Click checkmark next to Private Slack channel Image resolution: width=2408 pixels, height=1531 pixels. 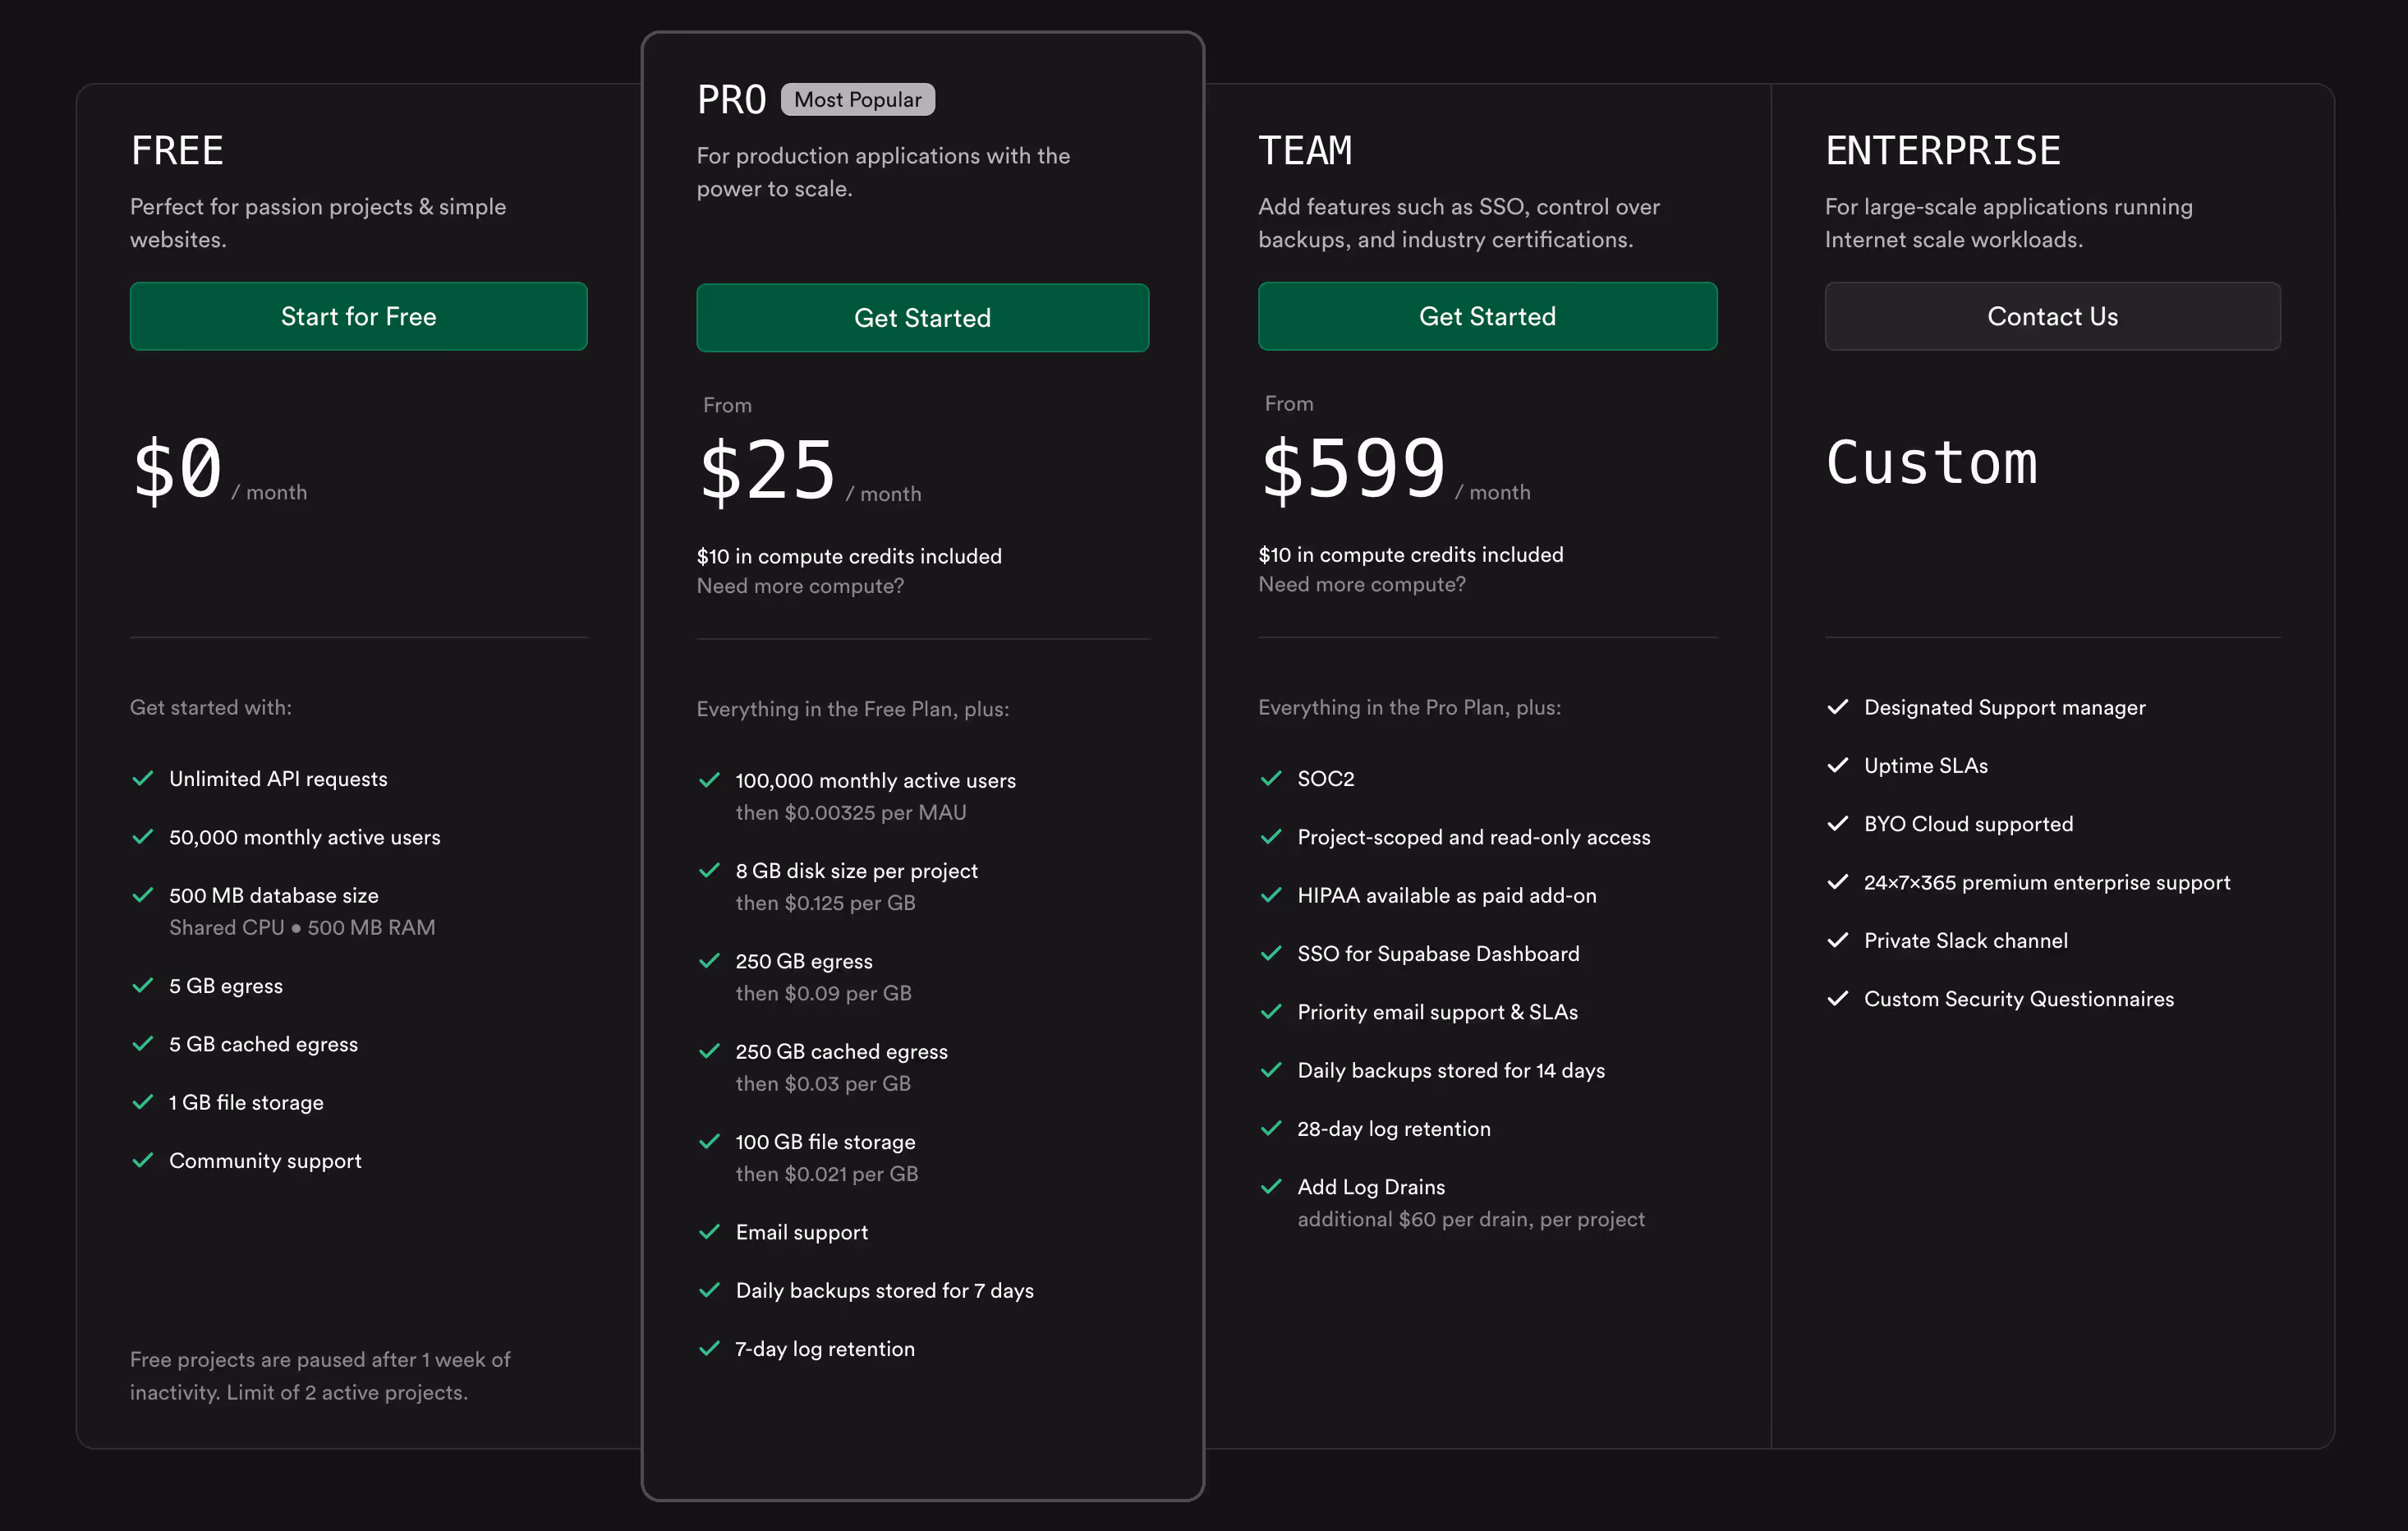point(1837,940)
